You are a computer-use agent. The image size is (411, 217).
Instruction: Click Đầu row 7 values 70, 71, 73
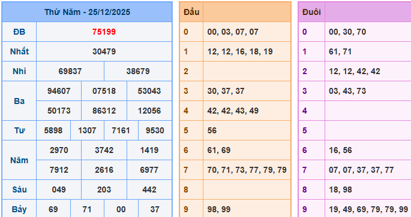coord(226,170)
